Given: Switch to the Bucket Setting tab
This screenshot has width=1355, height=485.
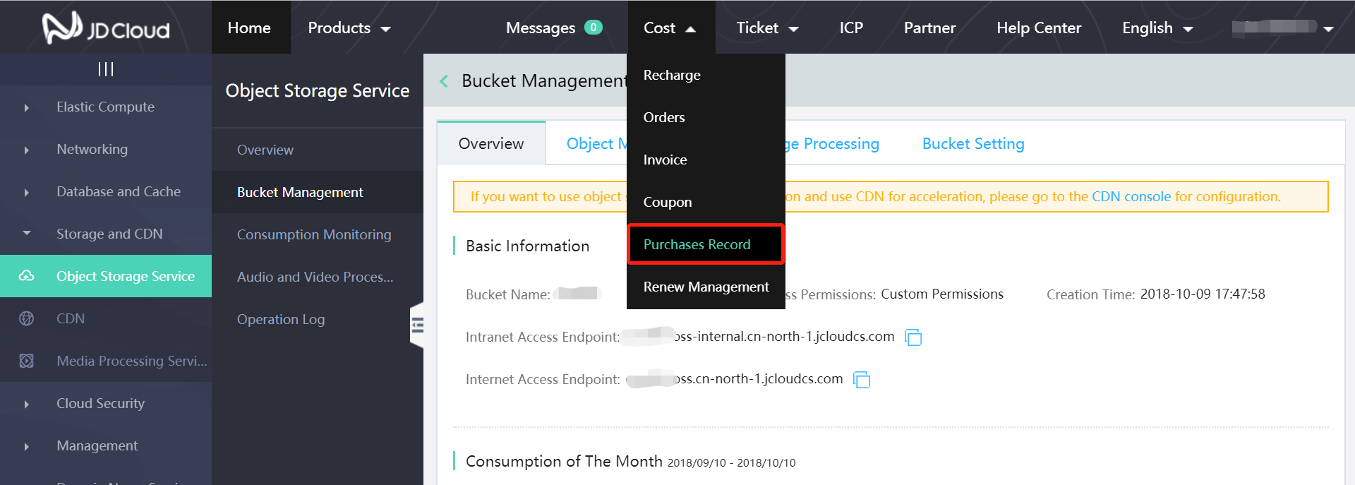Looking at the screenshot, I should click(973, 143).
